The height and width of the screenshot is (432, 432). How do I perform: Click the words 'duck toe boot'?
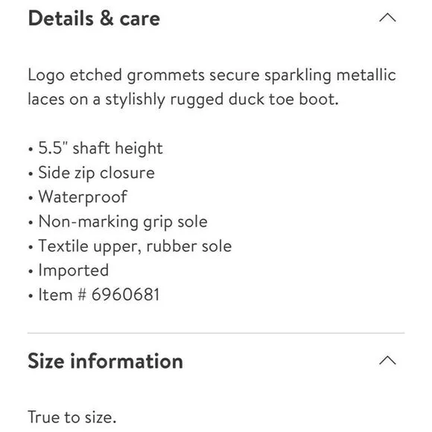click(x=283, y=100)
